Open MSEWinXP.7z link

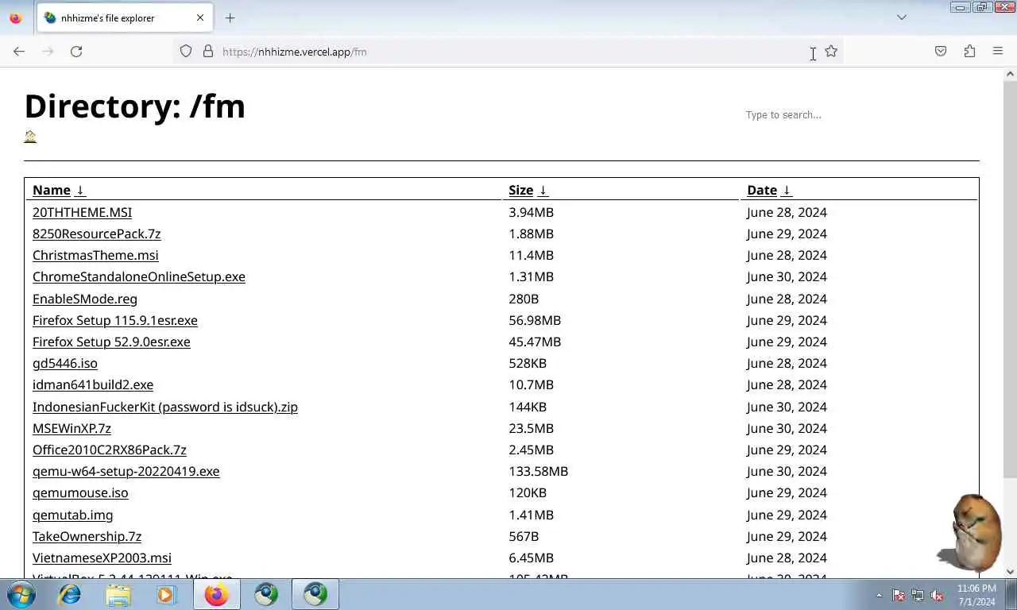point(72,428)
